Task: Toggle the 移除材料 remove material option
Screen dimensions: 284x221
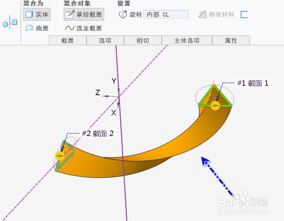Action: pos(216,14)
